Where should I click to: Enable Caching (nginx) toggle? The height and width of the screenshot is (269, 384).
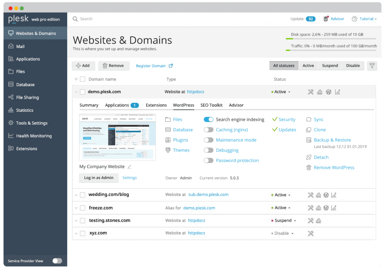[208, 130]
